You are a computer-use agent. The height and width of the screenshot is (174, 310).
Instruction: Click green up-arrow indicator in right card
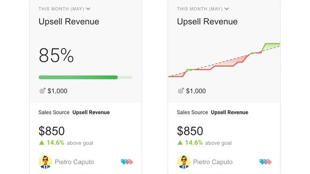click(x=180, y=143)
